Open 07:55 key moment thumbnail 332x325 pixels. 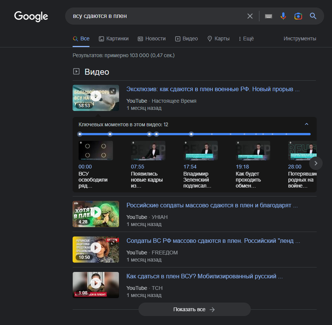(x=148, y=151)
